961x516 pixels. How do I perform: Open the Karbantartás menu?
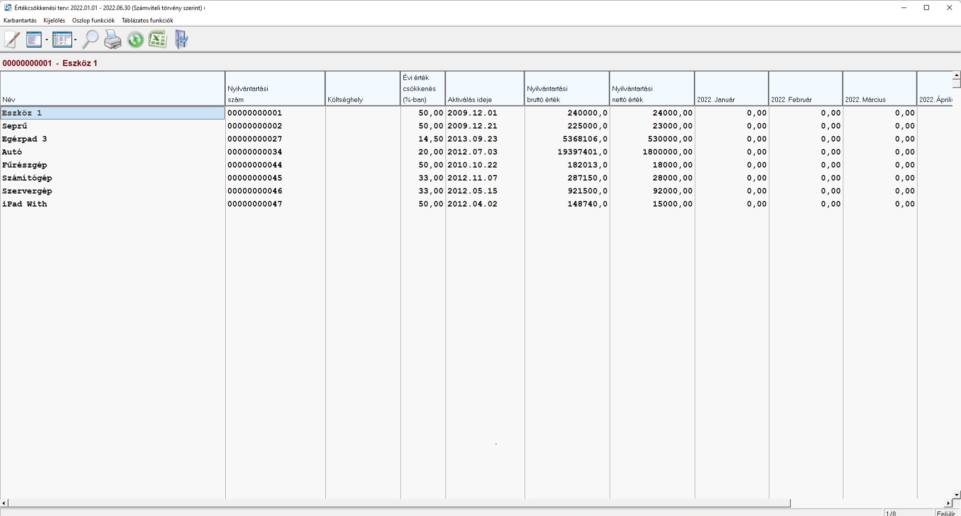pos(20,20)
